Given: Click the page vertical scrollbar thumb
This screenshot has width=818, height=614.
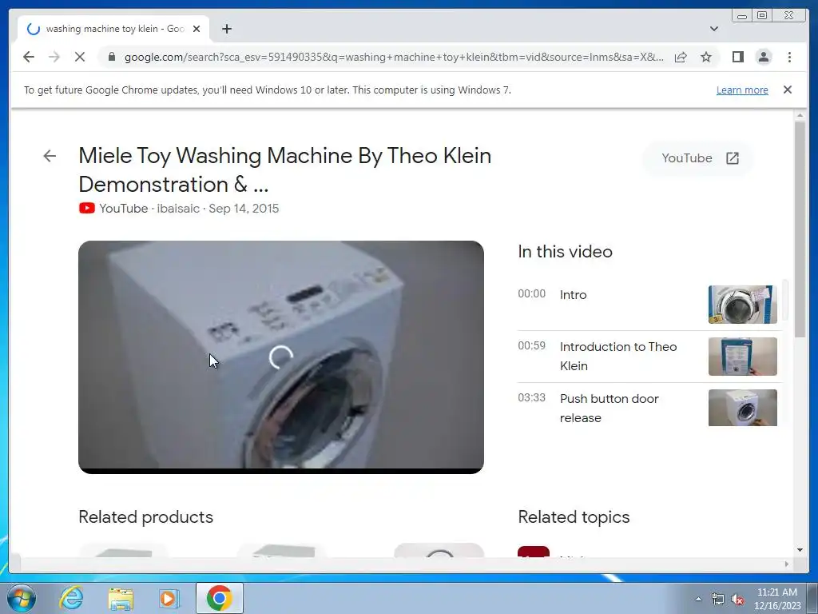Looking at the screenshot, I should (800, 229).
